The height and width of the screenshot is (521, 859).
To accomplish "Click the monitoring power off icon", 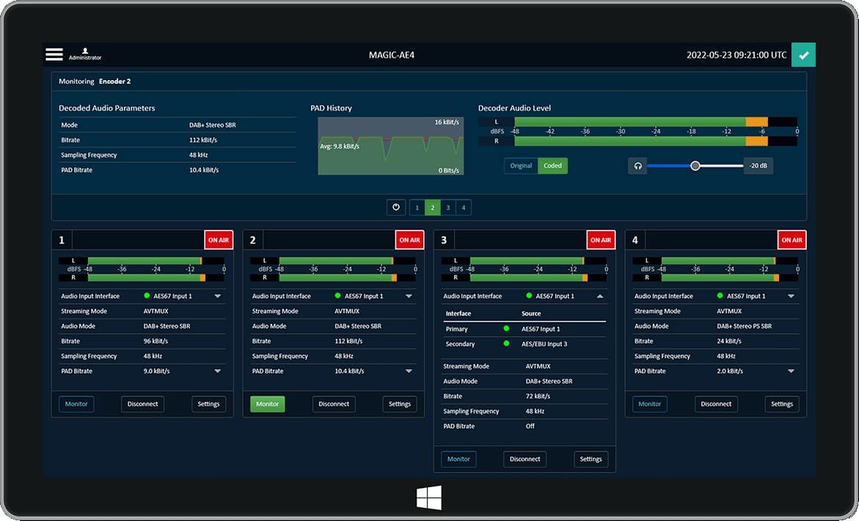I will click(396, 208).
